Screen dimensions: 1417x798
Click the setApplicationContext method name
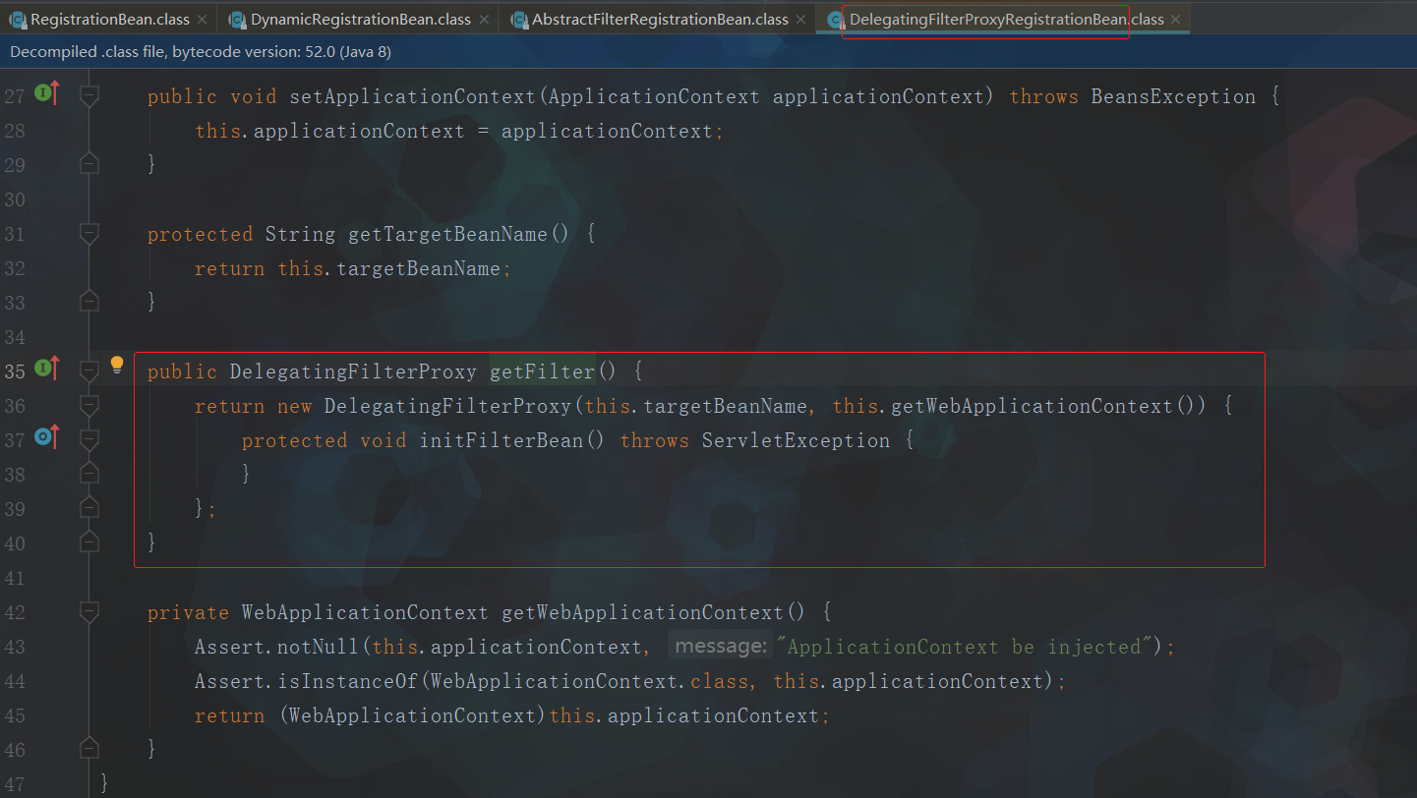(x=413, y=96)
